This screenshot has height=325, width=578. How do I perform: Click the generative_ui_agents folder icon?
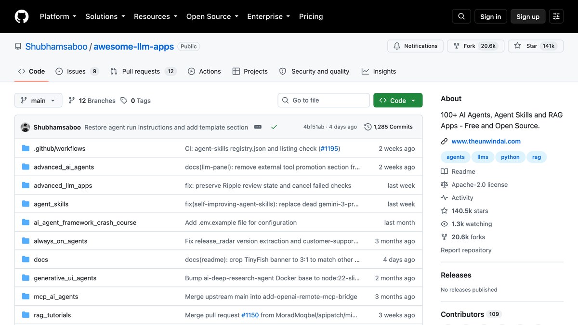tap(26, 278)
